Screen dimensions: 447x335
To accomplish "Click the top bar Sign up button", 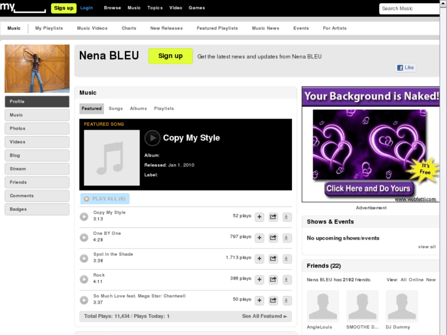I will (x=63, y=8).
